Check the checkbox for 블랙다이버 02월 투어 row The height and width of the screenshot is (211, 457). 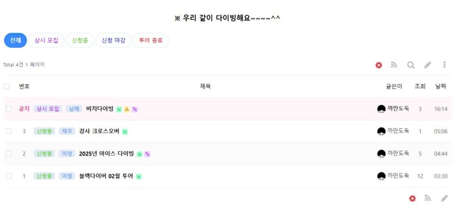(x=9, y=176)
